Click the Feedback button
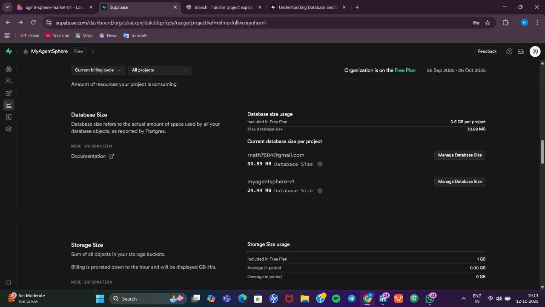Screen dimensions: 545x307 point(487,51)
